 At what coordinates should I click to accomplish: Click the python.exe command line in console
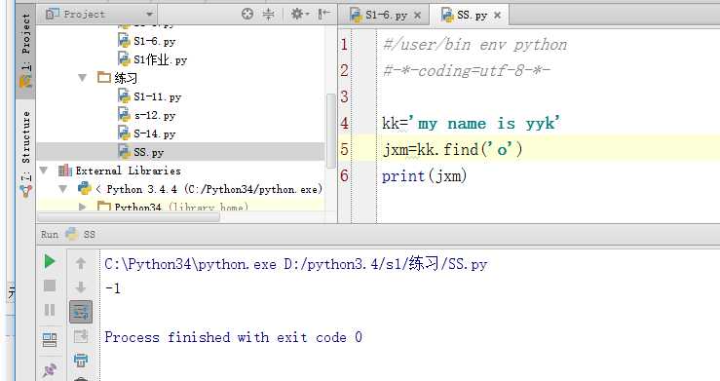296,264
